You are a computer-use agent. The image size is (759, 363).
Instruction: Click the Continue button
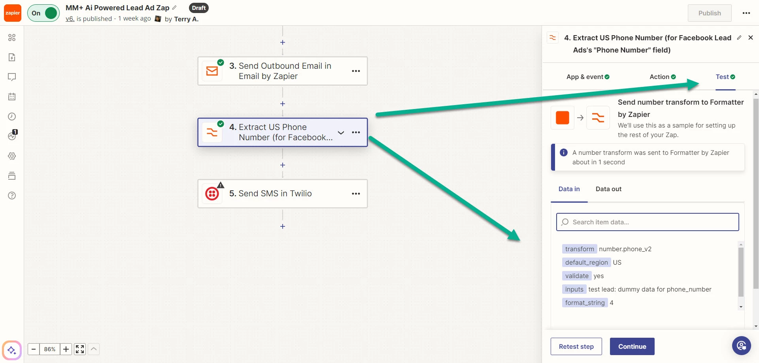(632, 346)
